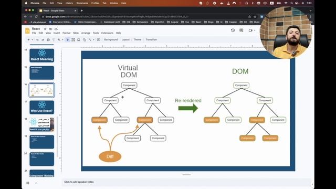Open the Apple menu
This screenshot has width=336, height=189.
click(26, 3)
